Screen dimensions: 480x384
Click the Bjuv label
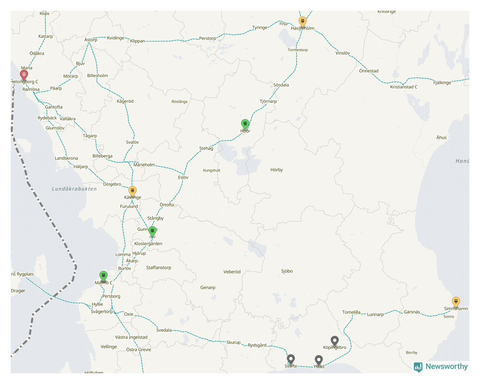coord(80,63)
